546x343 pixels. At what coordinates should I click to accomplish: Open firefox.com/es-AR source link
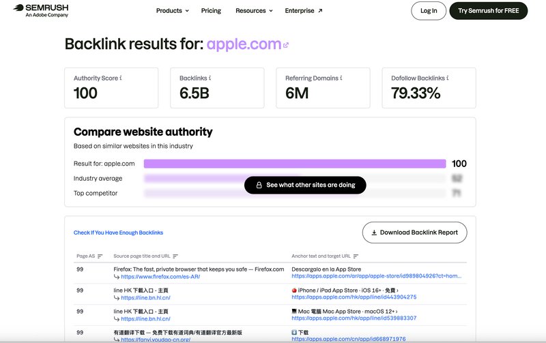pyautogui.click(x=160, y=277)
